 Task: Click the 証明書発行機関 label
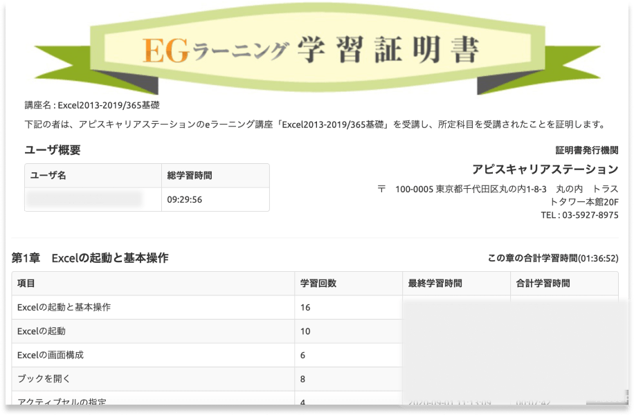587,150
